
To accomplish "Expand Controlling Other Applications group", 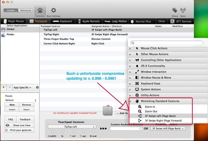I will [x=130, y=60].
